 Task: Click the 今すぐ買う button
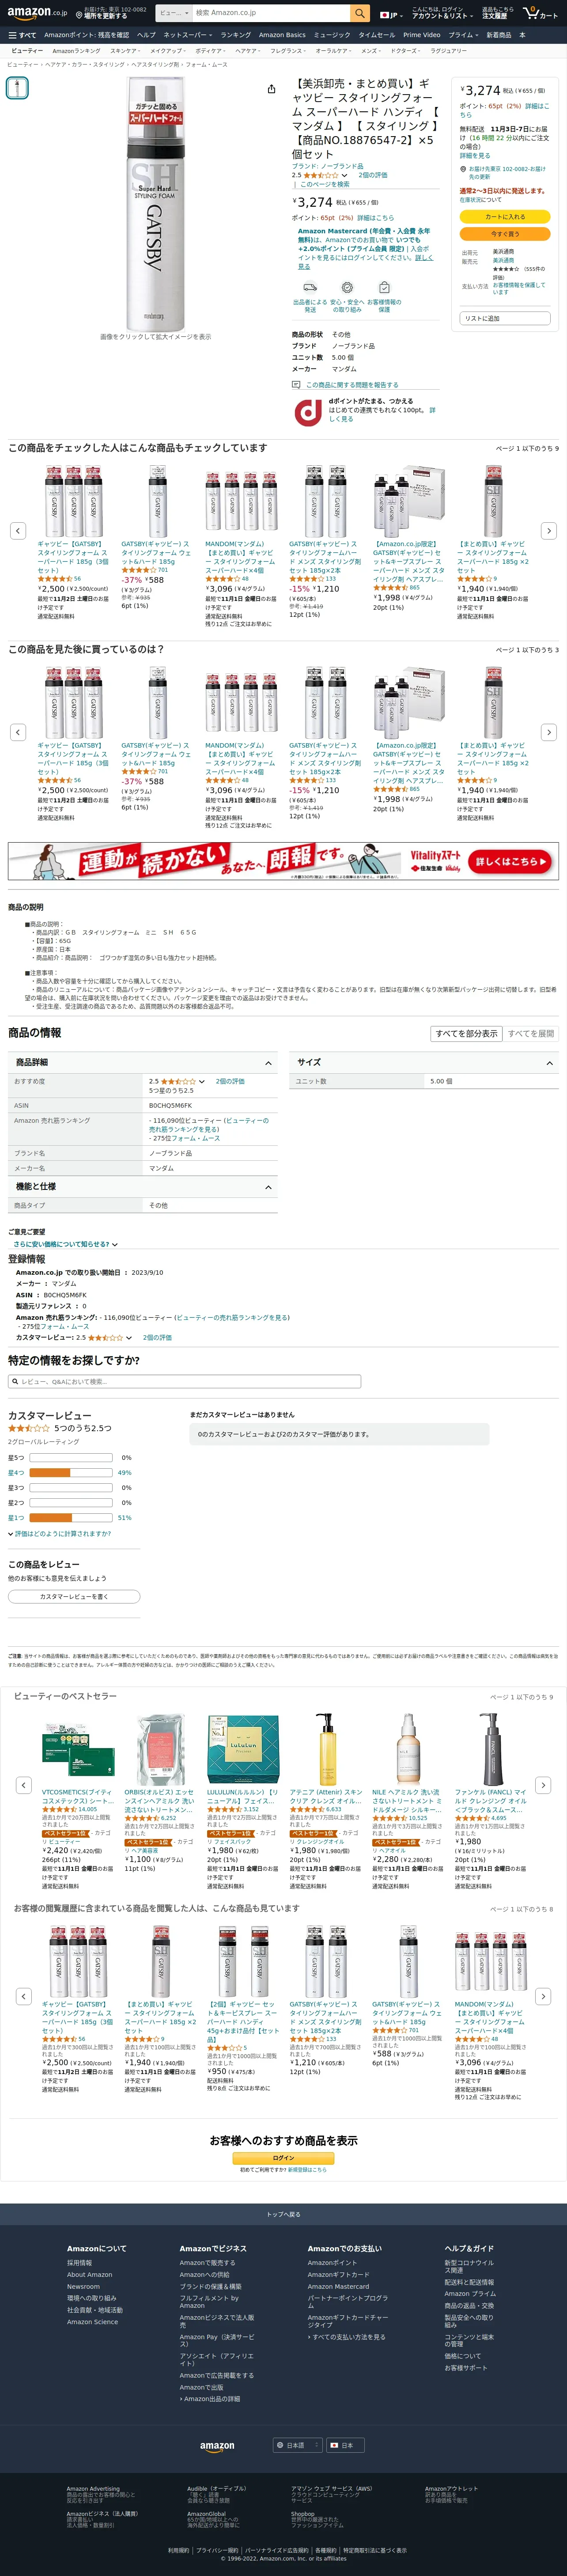pyautogui.click(x=505, y=234)
